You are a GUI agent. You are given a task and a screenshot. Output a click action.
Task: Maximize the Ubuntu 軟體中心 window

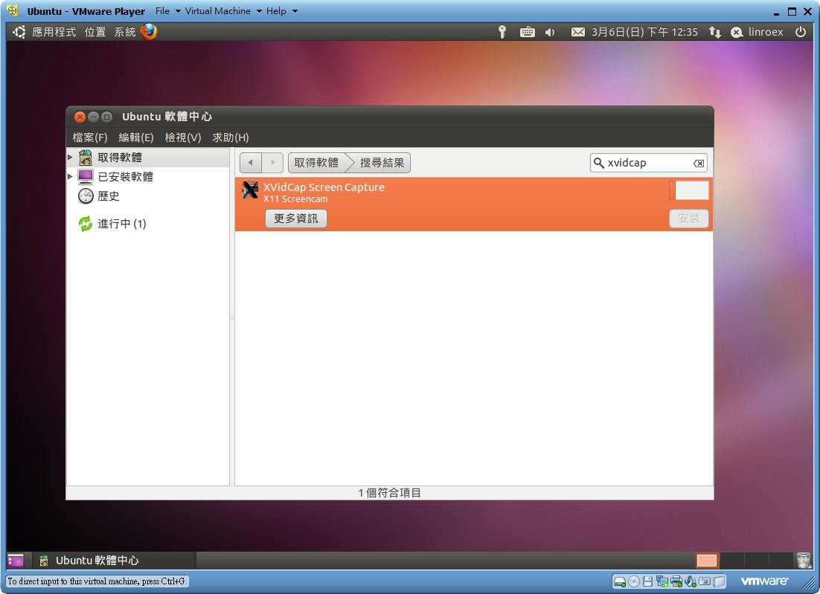click(x=106, y=117)
